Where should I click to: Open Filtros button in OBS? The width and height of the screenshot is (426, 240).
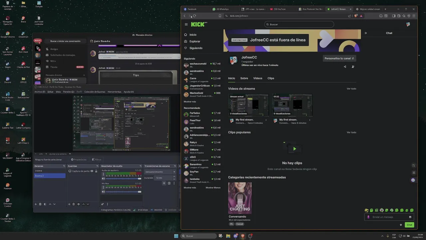click(x=97, y=160)
